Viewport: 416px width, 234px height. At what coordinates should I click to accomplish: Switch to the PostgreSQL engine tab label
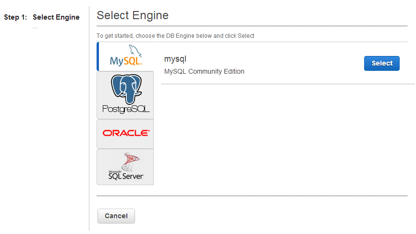(126, 109)
